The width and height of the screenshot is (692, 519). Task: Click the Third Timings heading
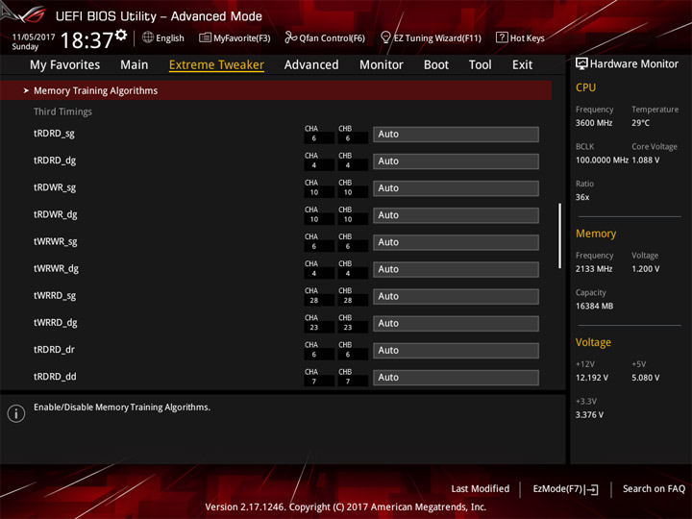pos(62,111)
